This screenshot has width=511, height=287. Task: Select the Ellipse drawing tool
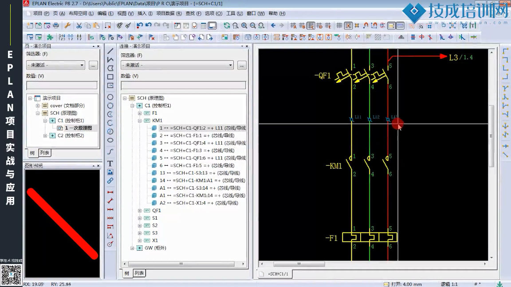[110, 140]
